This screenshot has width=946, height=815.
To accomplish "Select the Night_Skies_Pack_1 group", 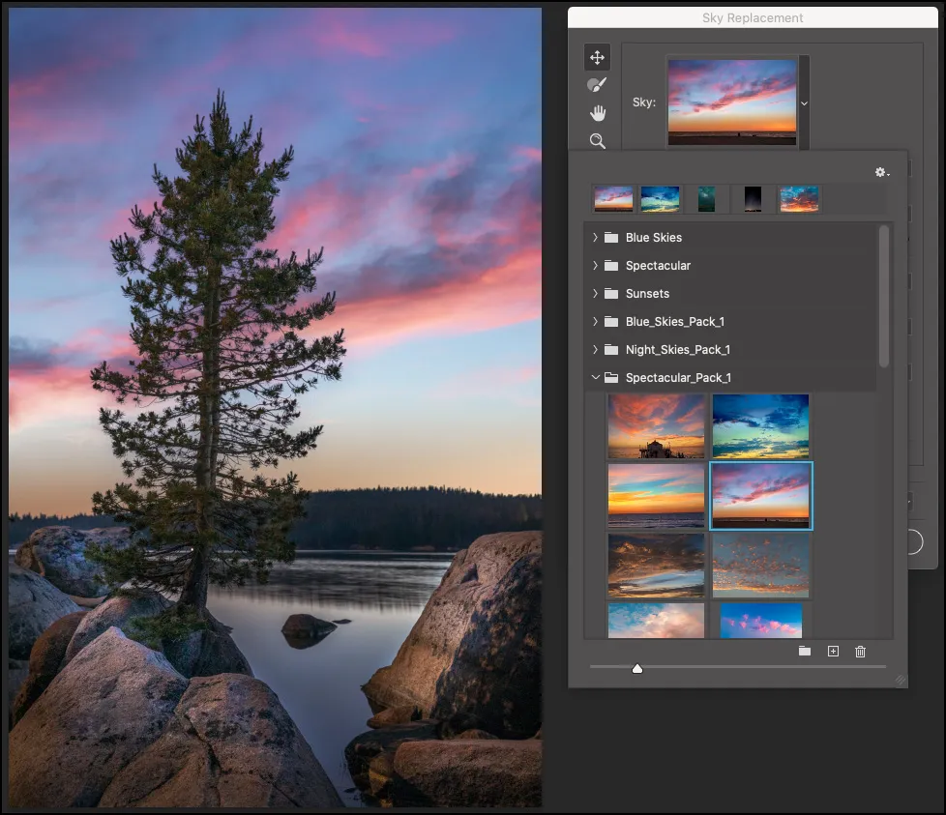I will [677, 350].
